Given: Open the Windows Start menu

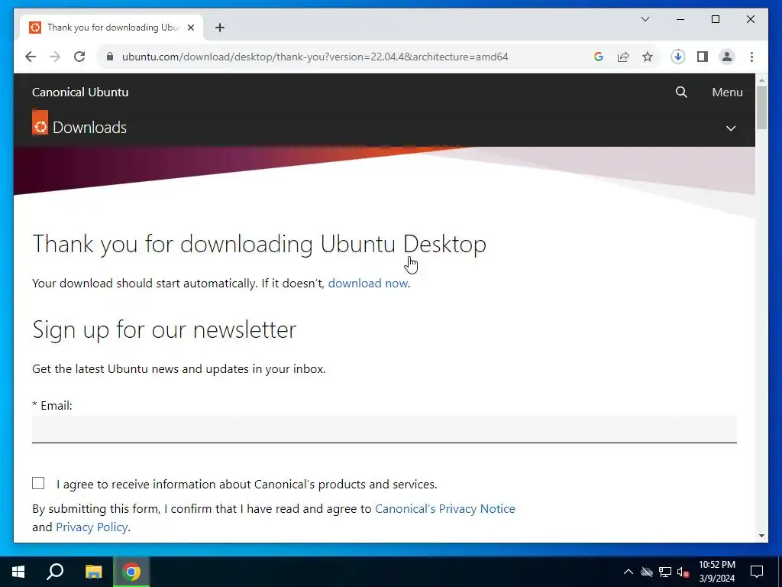Looking at the screenshot, I should (18, 572).
